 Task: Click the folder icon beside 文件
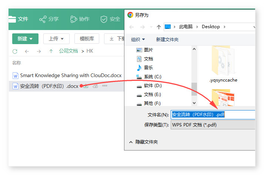(x=12, y=19)
